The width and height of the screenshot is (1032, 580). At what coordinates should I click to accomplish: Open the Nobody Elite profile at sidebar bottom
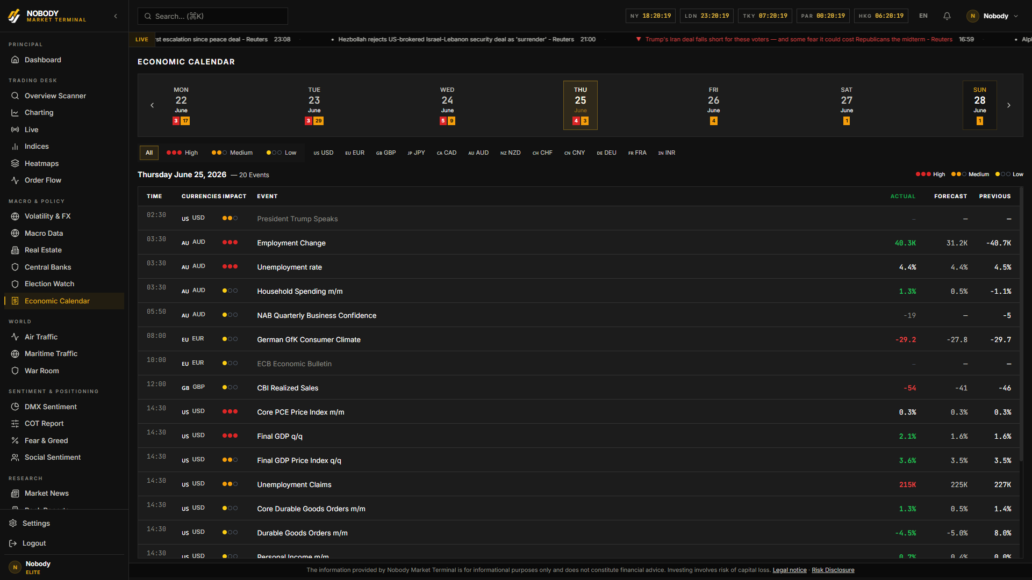[x=64, y=567]
